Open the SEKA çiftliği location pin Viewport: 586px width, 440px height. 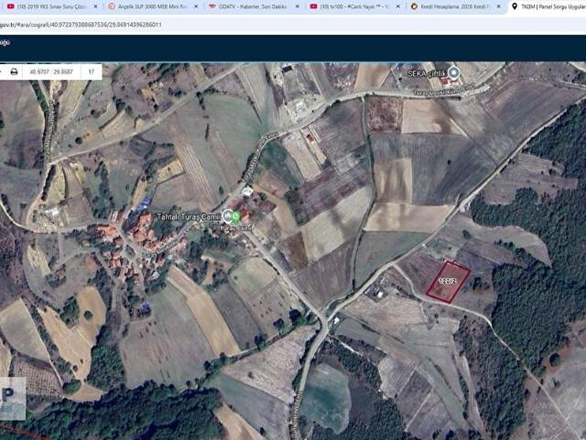point(454,72)
